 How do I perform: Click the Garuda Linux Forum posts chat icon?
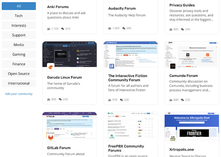(60, 100)
